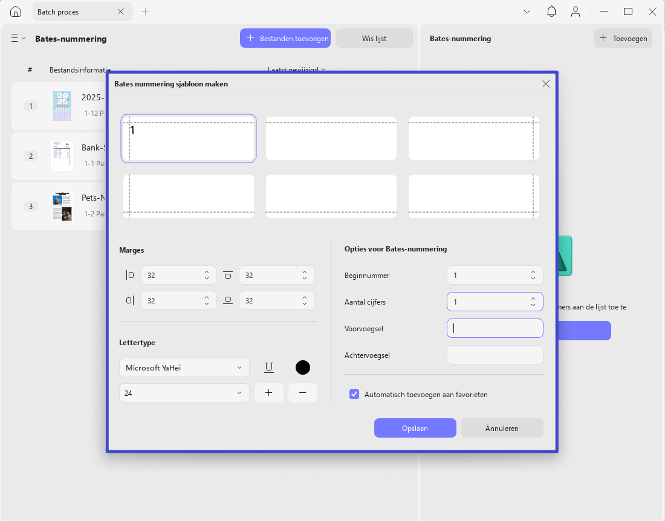665x521 pixels.
Task: Click the Annuleren button
Action: 502,428
